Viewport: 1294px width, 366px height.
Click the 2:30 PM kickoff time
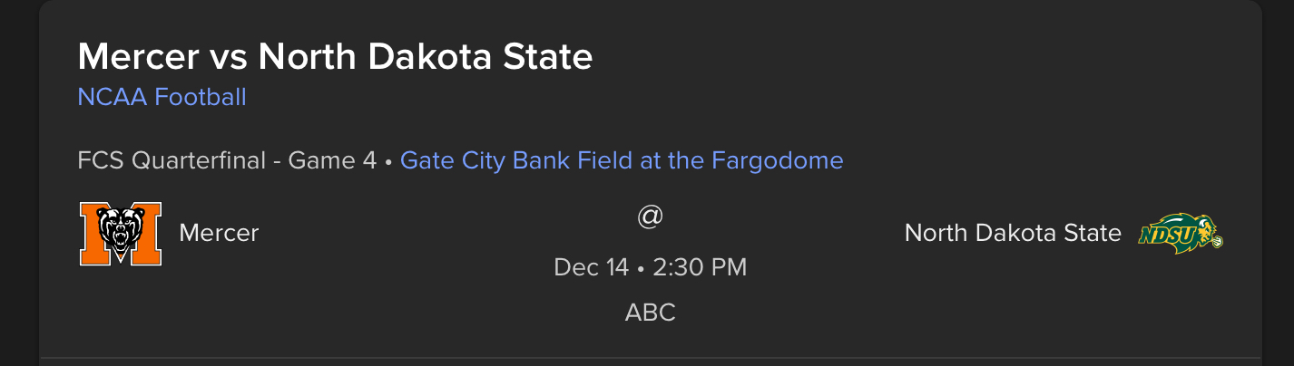(x=700, y=267)
